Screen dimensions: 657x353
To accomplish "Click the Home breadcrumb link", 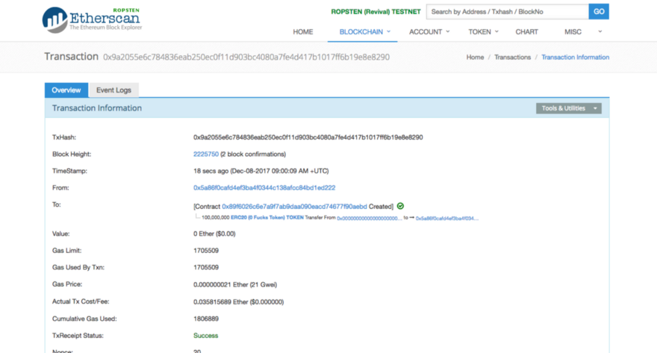I will coord(475,57).
